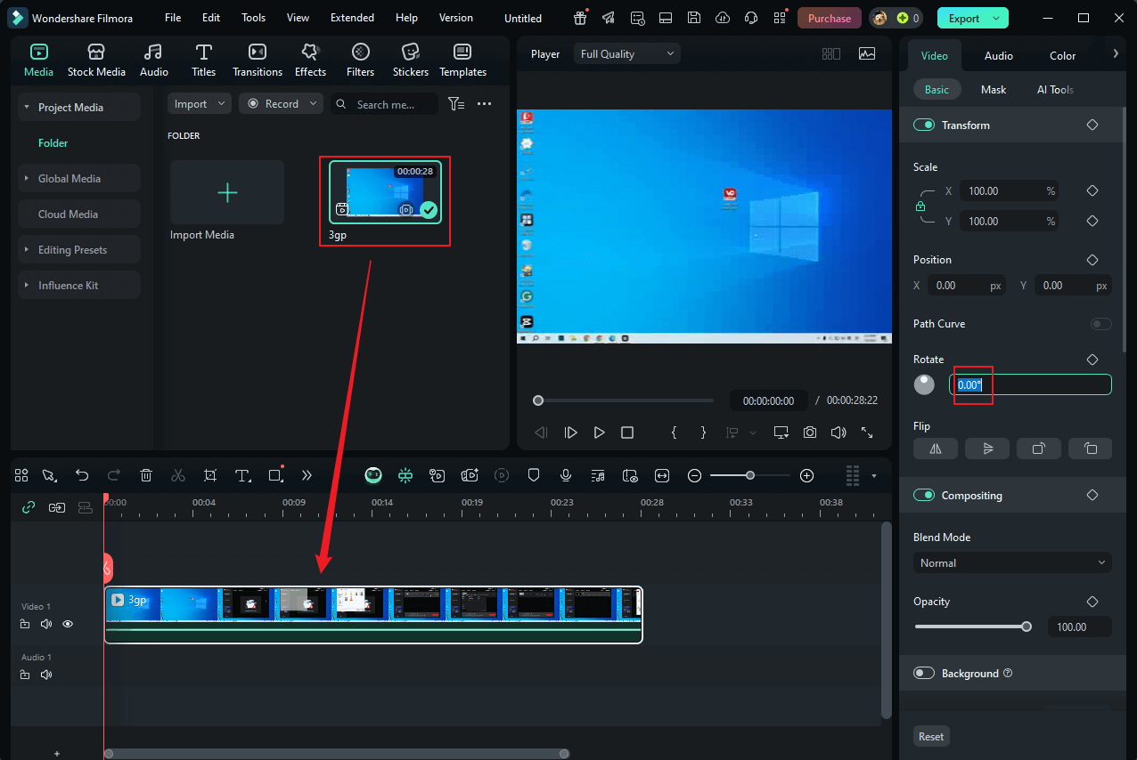Enable the Background toggle

[x=923, y=674]
